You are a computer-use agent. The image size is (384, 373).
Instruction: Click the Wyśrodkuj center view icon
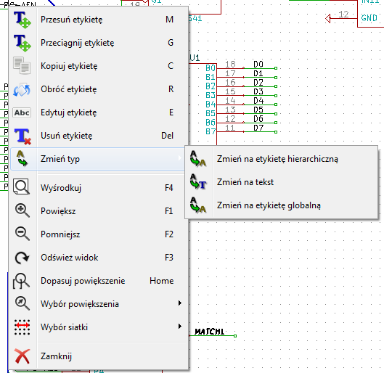22,187
